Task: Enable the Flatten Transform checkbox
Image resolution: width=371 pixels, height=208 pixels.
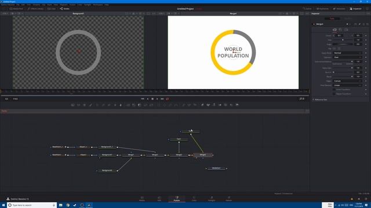Action: [x=334, y=94]
